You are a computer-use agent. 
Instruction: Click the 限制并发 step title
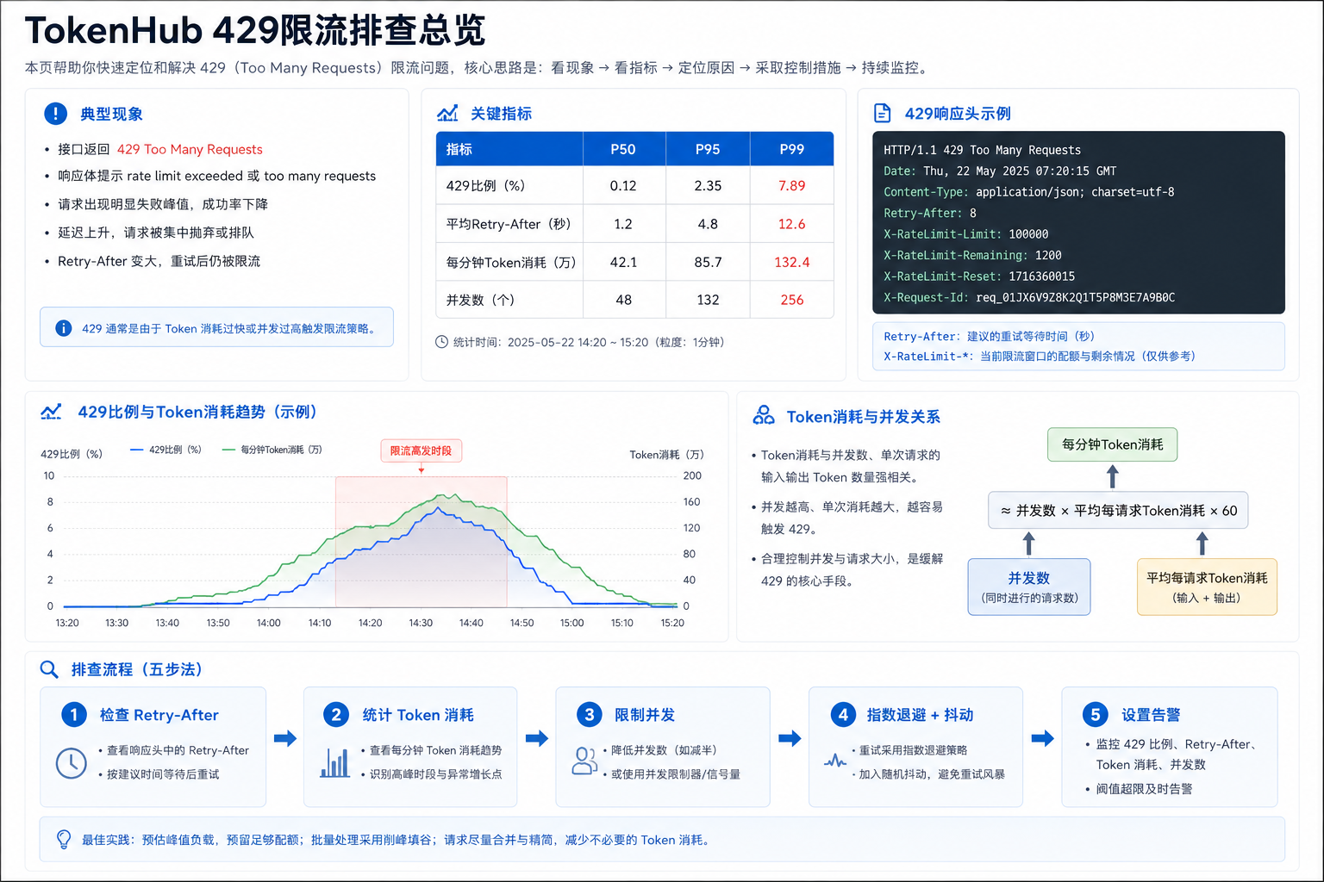(x=645, y=715)
